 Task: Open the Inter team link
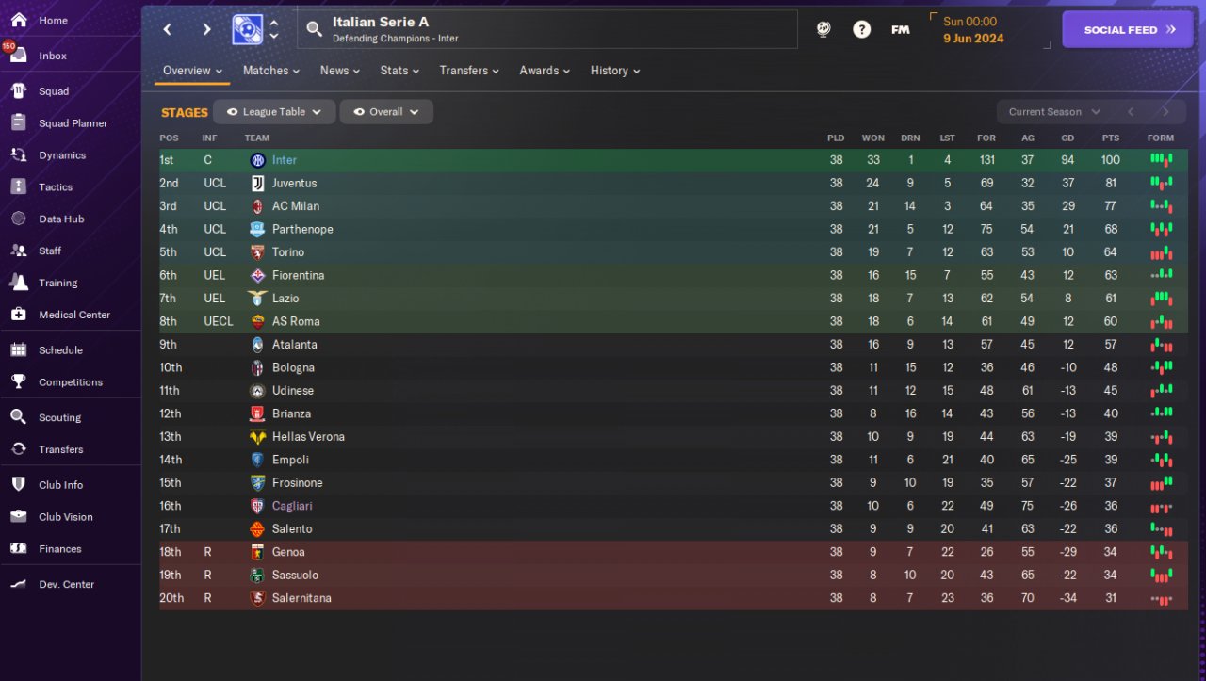284,160
